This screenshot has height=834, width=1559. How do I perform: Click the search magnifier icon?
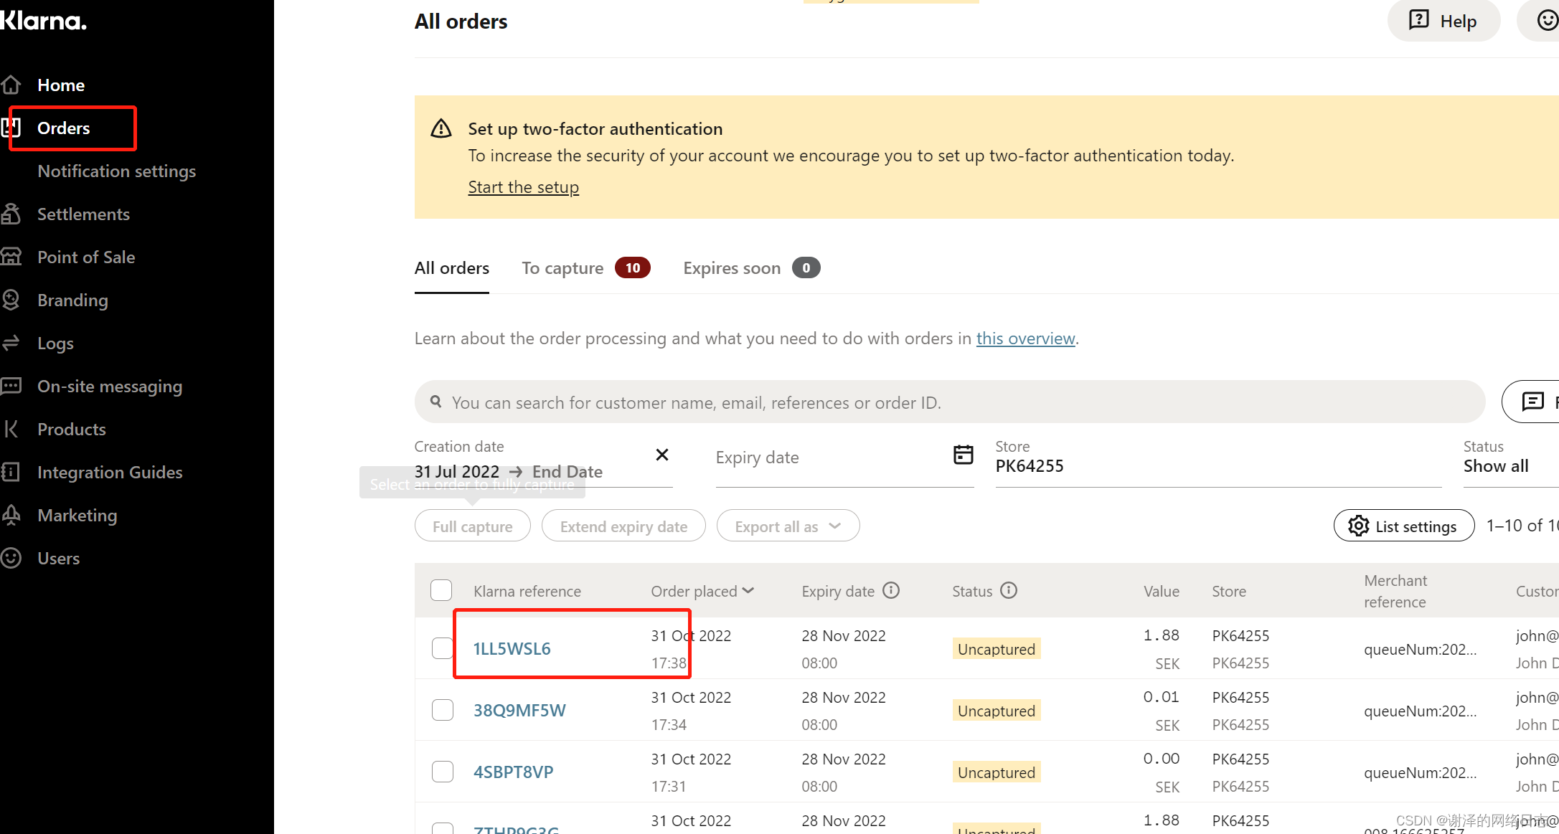[x=435, y=402]
